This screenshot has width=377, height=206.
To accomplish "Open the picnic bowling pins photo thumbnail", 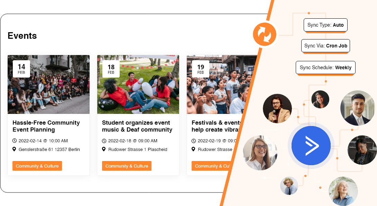I will 138,84.
